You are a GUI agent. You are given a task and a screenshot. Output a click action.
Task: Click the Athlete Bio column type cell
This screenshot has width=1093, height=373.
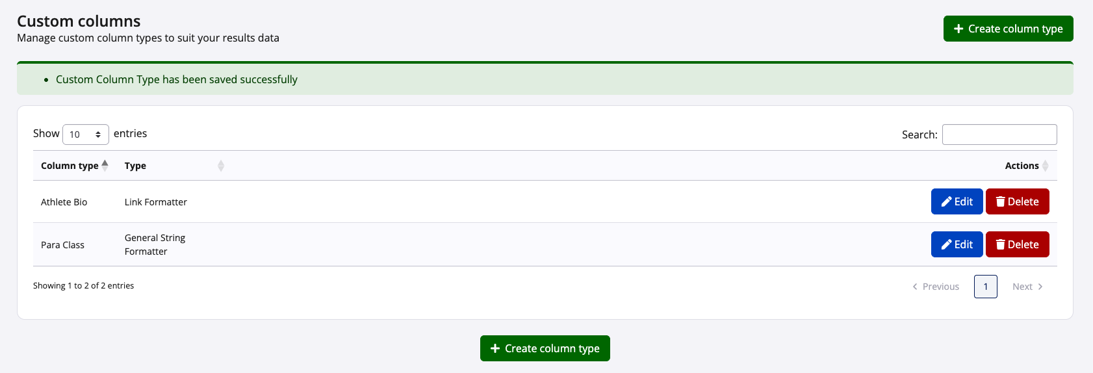click(x=64, y=202)
